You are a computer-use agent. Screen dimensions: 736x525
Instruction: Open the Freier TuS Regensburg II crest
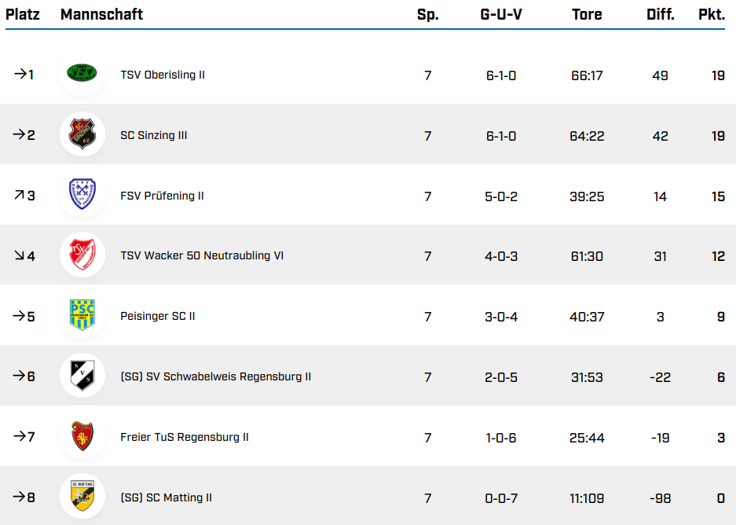[x=82, y=437]
